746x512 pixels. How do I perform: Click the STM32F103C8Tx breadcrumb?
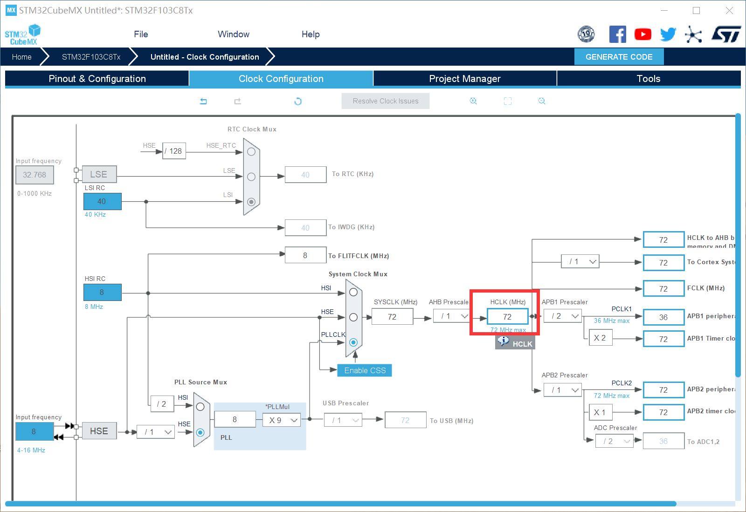click(x=91, y=57)
